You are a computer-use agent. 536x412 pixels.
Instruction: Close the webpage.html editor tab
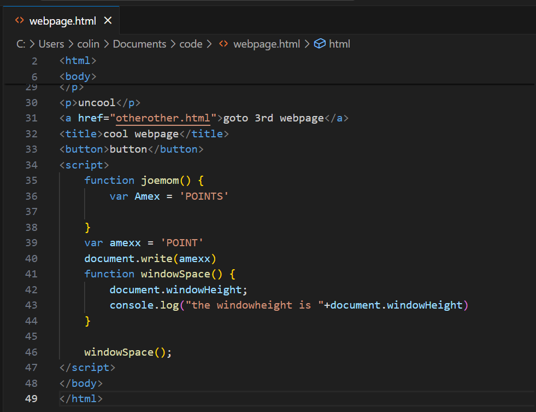(108, 21)
